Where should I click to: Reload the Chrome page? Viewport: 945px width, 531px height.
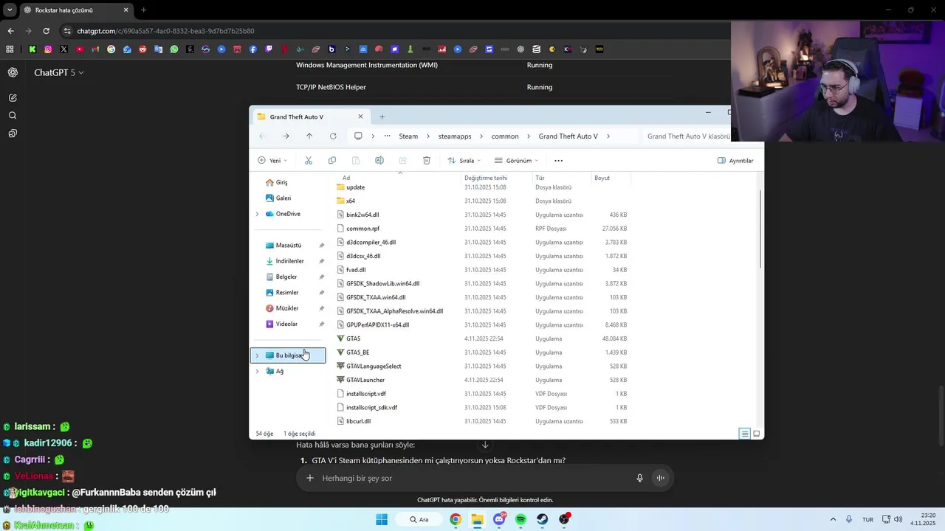pos(46,31)
